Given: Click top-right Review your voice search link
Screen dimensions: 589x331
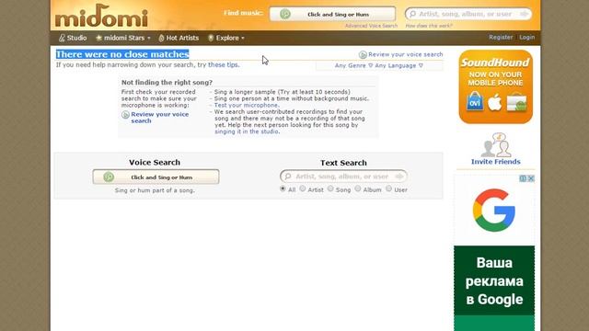Looking at the screenshot, I should [405, 54].
